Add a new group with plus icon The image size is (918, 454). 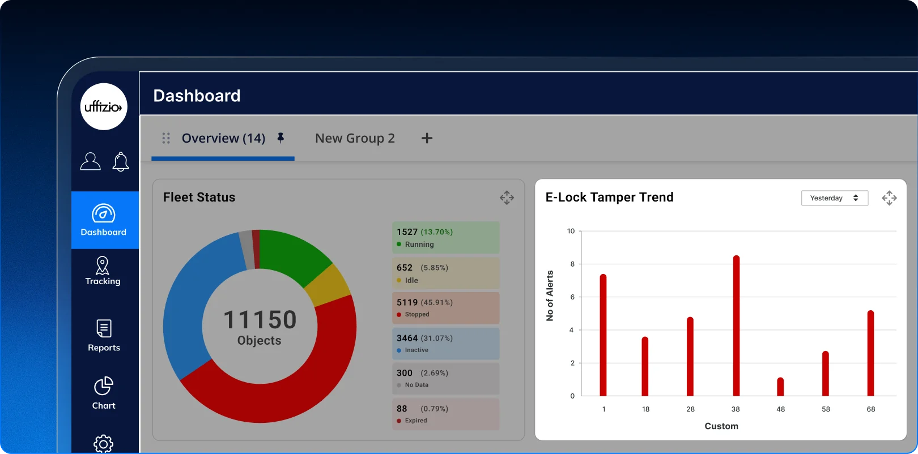427,138
